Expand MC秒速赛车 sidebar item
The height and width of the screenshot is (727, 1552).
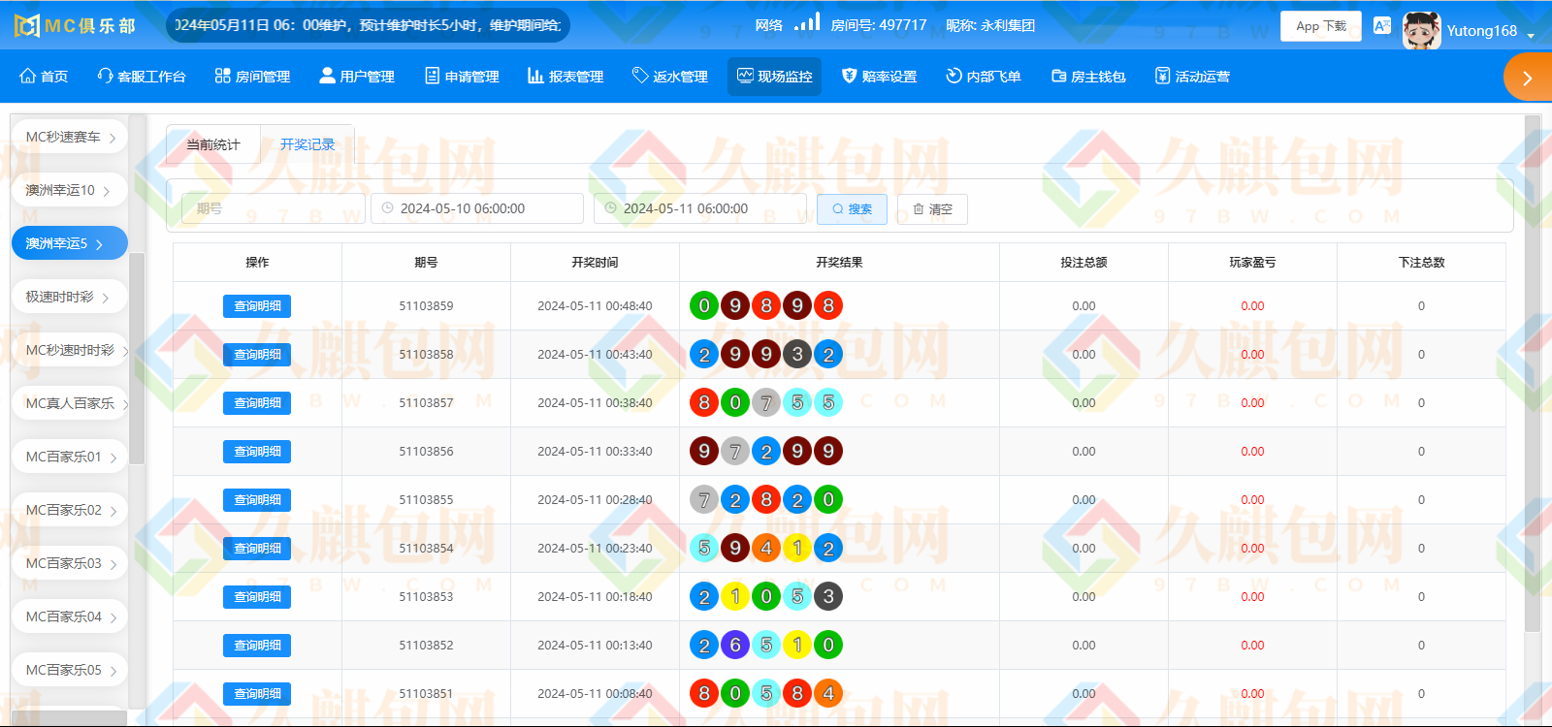click(70, 138)
